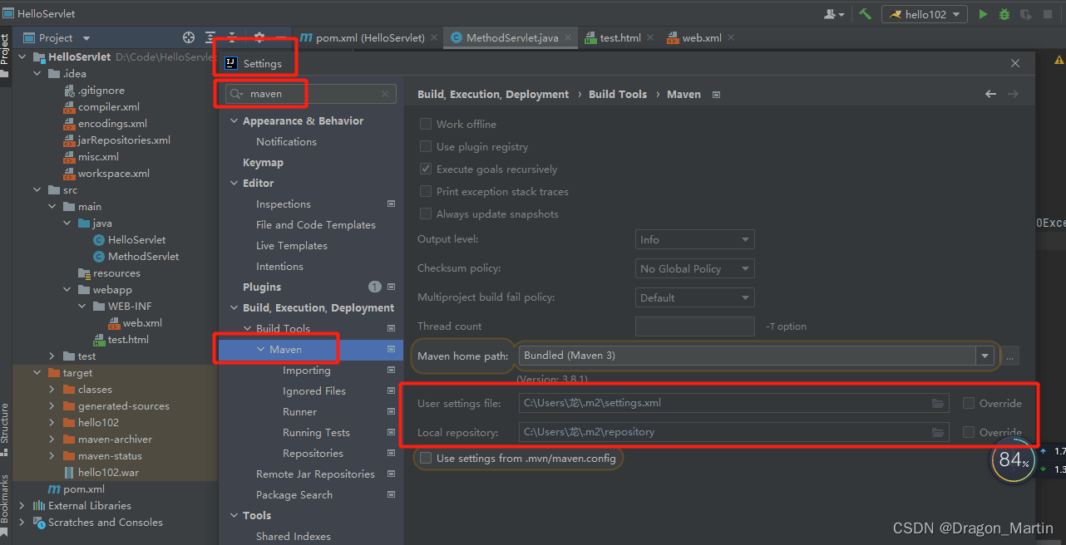Click the Run green play icon
This screenshot has width=1066, height=545.
click(x=983, y=14)
